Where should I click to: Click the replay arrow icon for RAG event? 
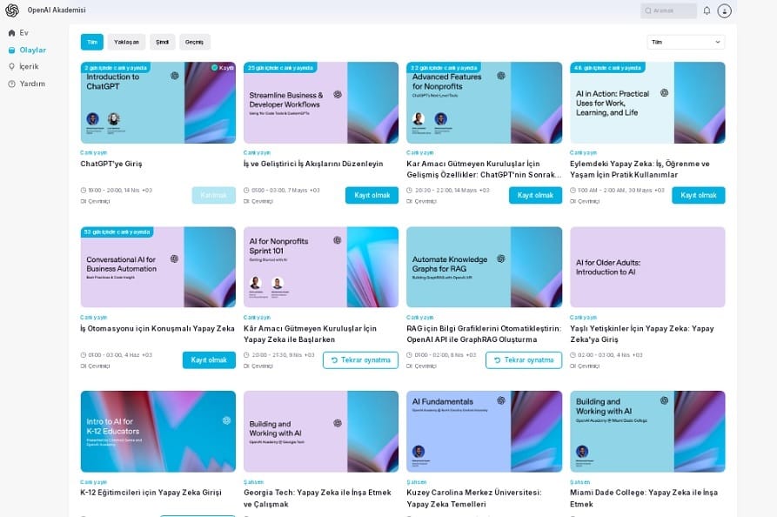click(498, 359)
